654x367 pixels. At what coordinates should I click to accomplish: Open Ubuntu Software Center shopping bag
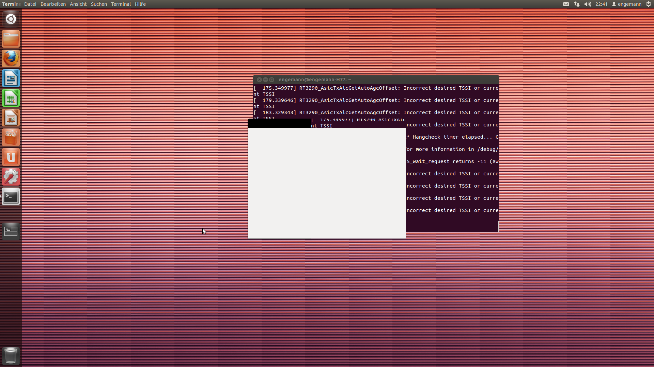tap(11, 138)
